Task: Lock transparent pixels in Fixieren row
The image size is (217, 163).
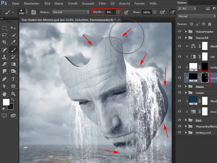Action: pos(192,24)
